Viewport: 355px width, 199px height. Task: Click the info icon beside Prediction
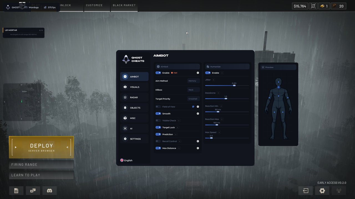(176, 134)
